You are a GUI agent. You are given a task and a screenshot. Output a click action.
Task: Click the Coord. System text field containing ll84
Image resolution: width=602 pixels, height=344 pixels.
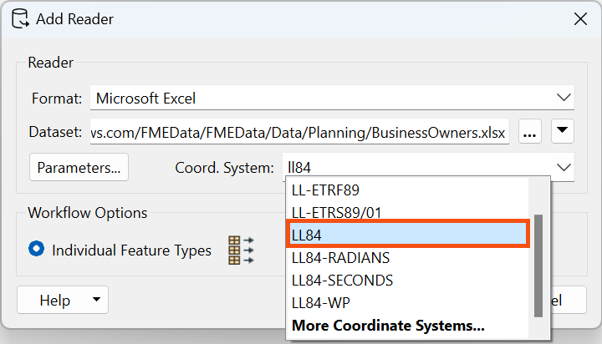410,166
